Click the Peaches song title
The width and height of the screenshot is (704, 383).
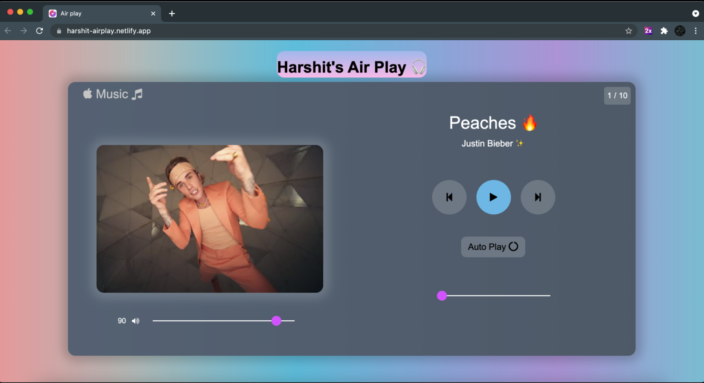click(x=483, y=123)
